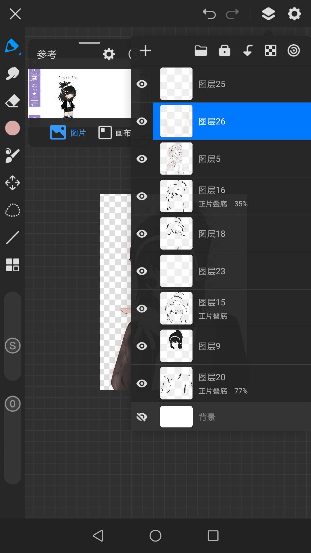This screenshot has height=553, width=311.
Task: Toggle alpha lock on the layer
Action: [224, 51]
